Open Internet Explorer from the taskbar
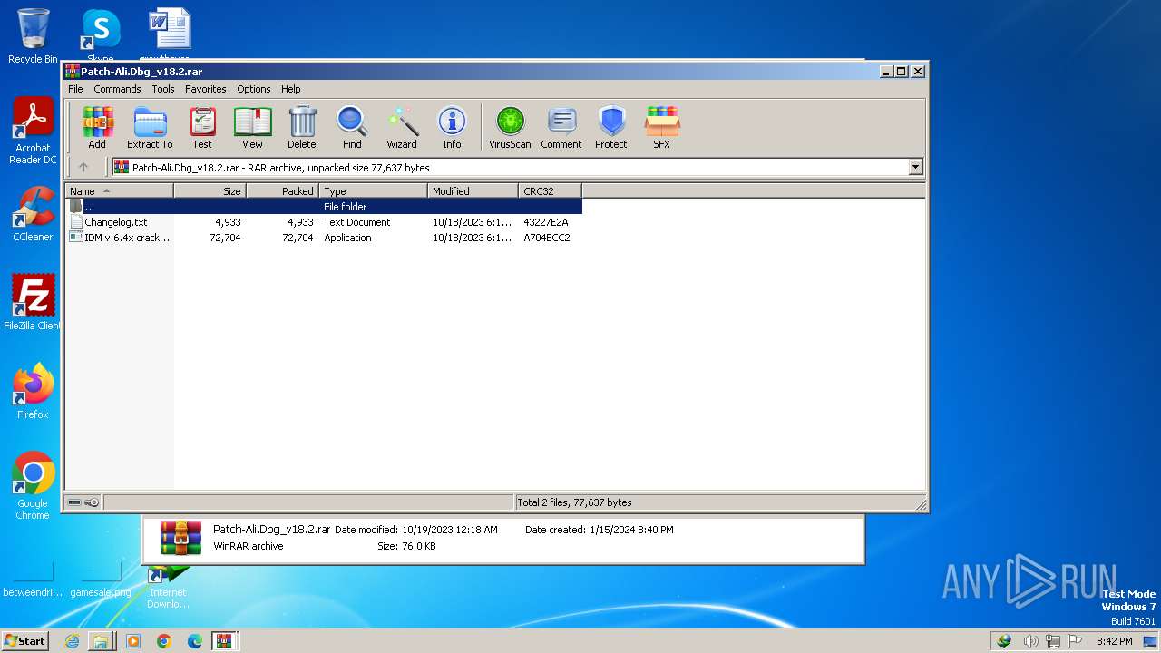The image size is (1161, 653). tap(72, 641)
